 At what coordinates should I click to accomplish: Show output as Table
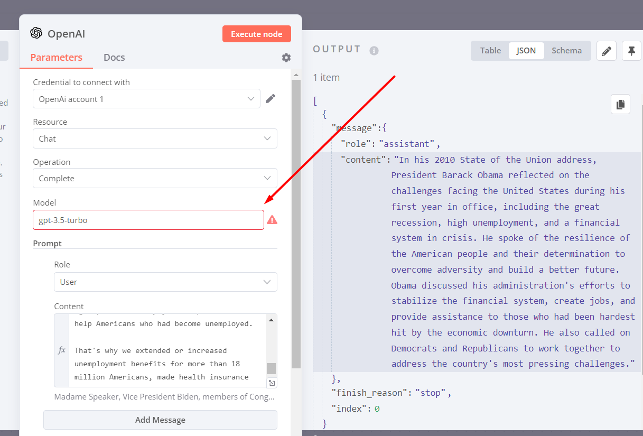(x=490, y=51)
